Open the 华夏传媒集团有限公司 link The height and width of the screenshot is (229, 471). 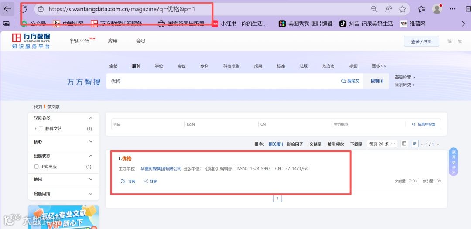coord(161,169)
